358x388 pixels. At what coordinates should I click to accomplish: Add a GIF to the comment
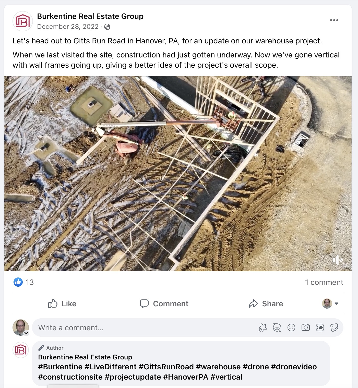pos(320,328)
